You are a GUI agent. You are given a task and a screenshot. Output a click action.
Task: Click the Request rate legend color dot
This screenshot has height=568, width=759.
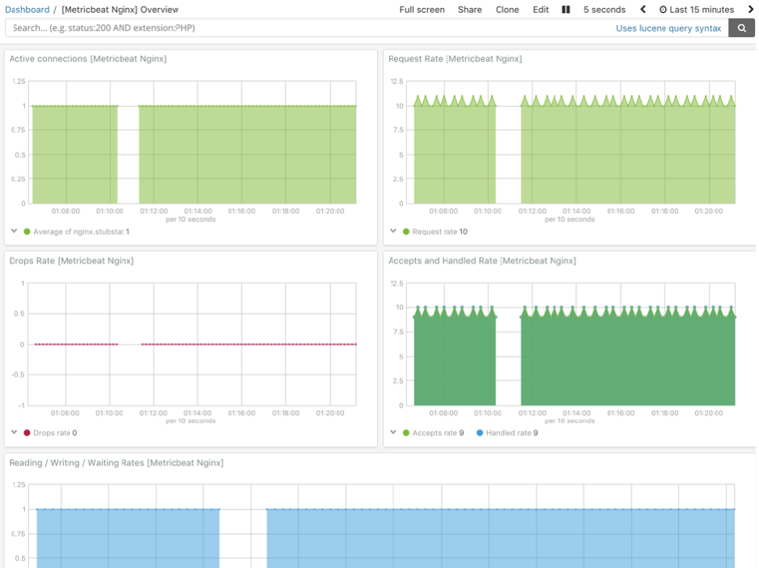[x=406, y=231]
